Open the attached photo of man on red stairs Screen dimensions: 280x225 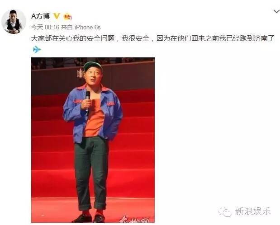coord(93,140)
